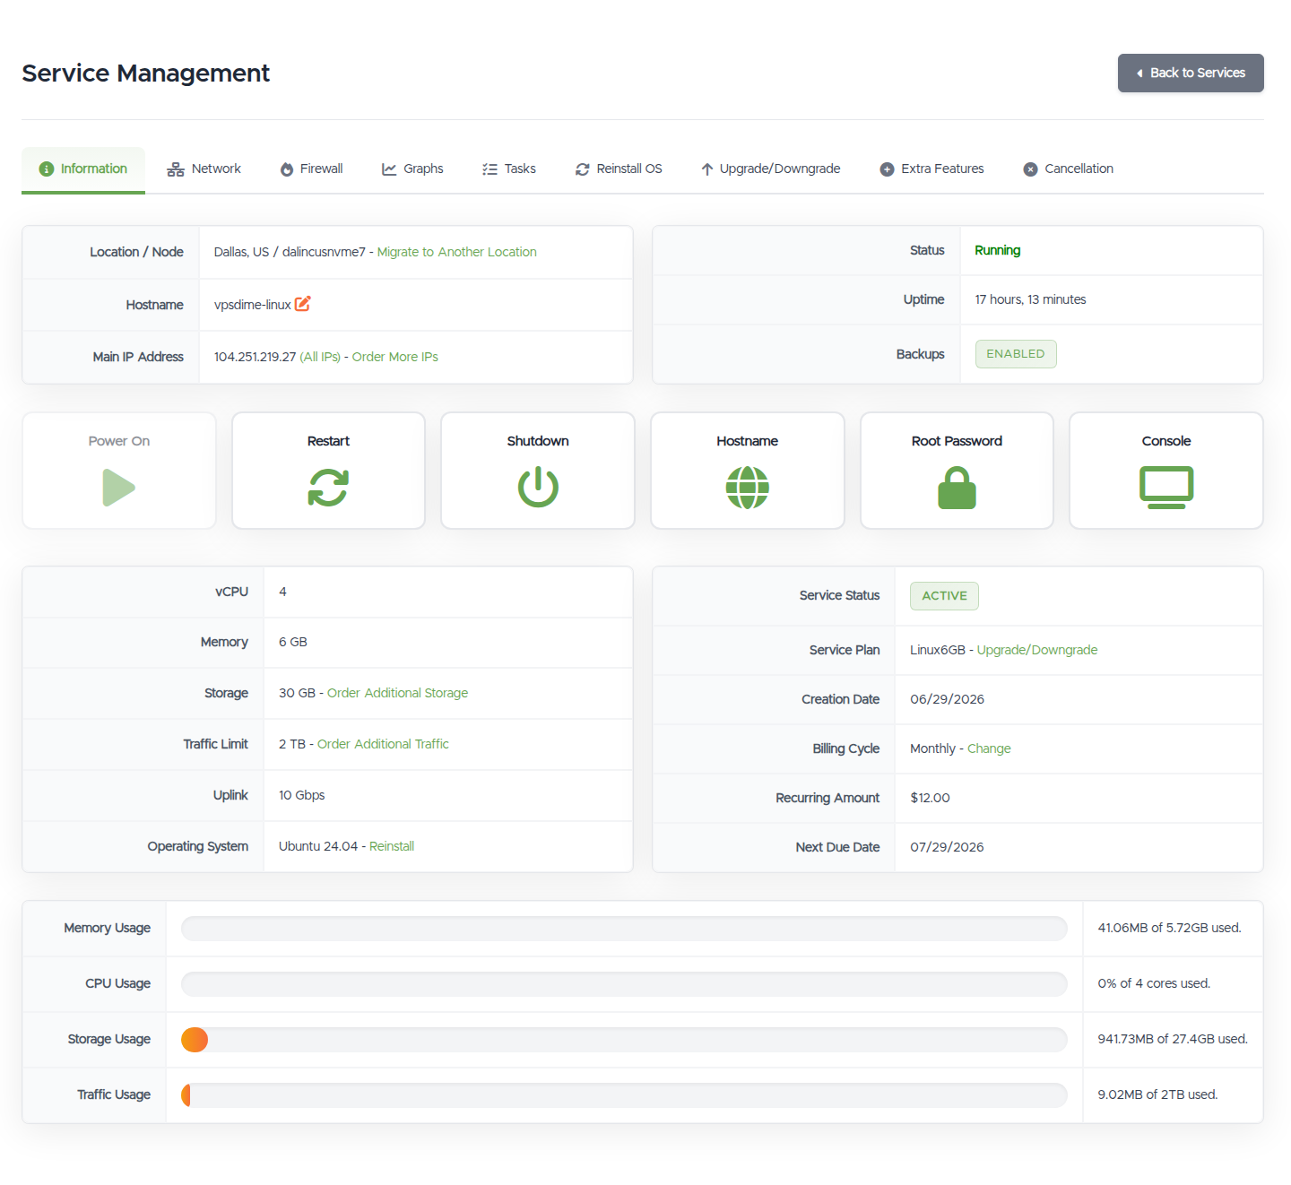Open the Firewall tab
Screen dimensions: 1291x1185
(312, 169)
